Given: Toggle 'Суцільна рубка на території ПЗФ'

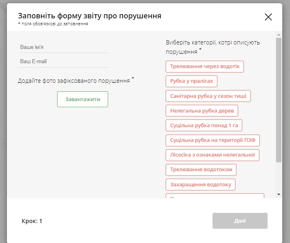Looking at the screenshot, I should (x=213, y=140).
